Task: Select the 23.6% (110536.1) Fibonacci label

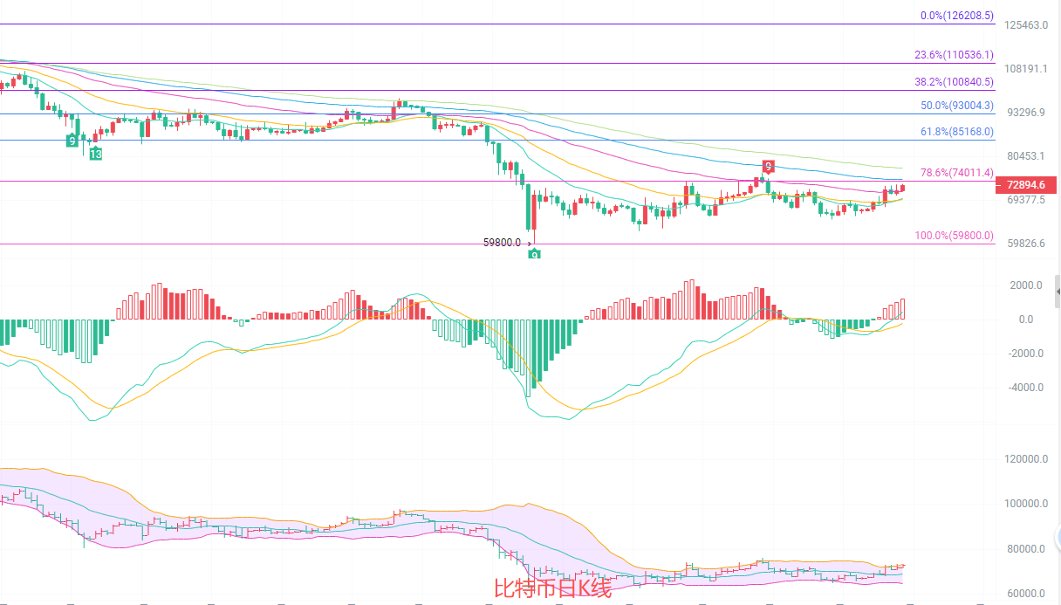Action: 954,55
